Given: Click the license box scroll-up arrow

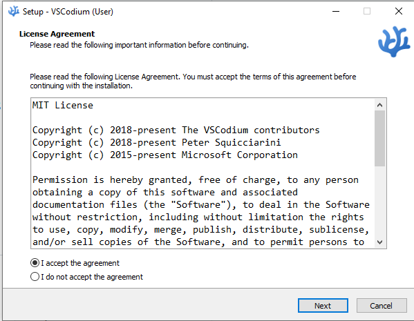Looking at the screenshot, I should [x=379, y=105].
